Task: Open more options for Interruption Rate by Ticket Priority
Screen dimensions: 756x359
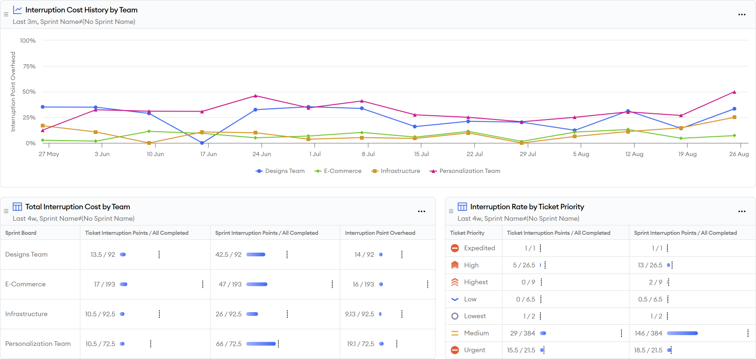Action: (741, 211)
